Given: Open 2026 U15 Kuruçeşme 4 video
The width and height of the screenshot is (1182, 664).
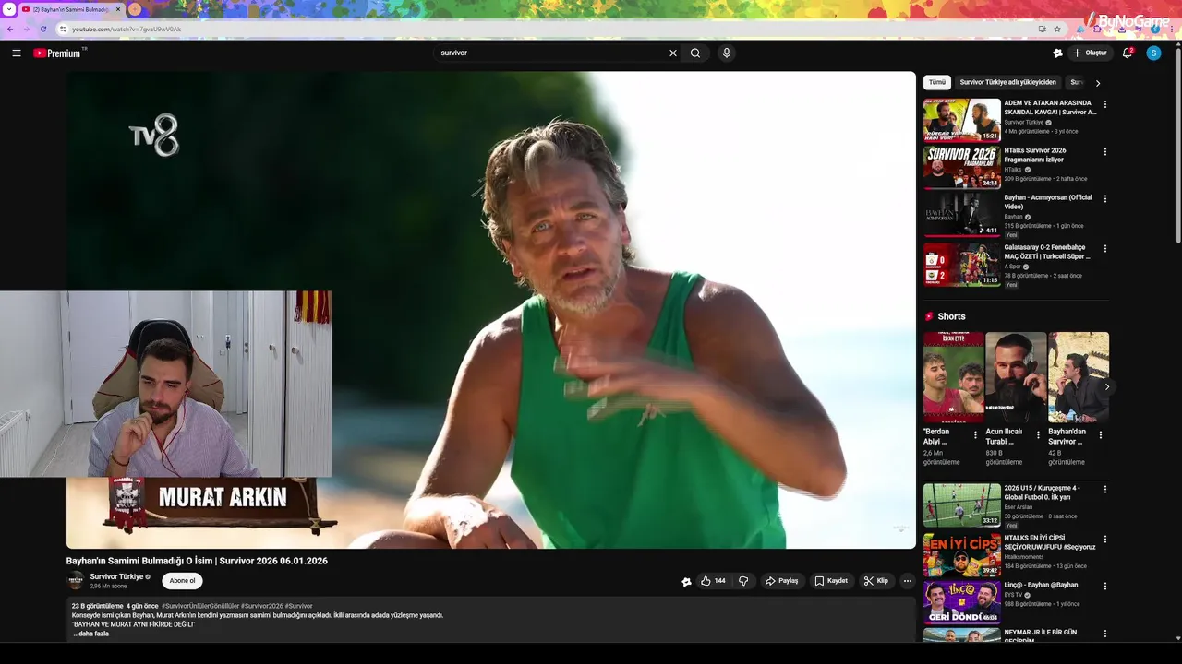Looking at the screenshot, I should pyautogui.click(x=962, y=505).
